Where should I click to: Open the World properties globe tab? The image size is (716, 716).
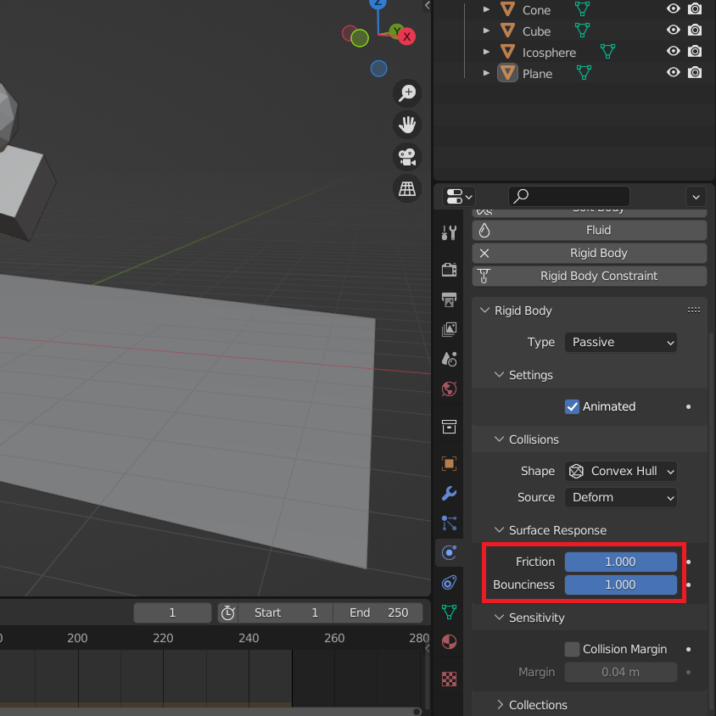[450, 389]
